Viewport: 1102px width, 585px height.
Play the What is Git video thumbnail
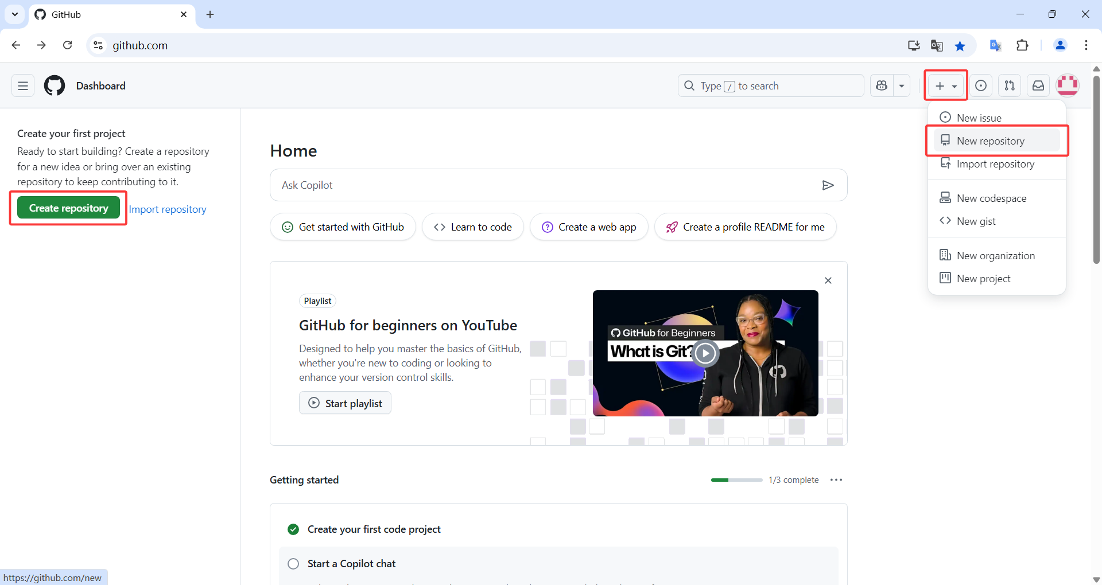(x=705, y=353)
